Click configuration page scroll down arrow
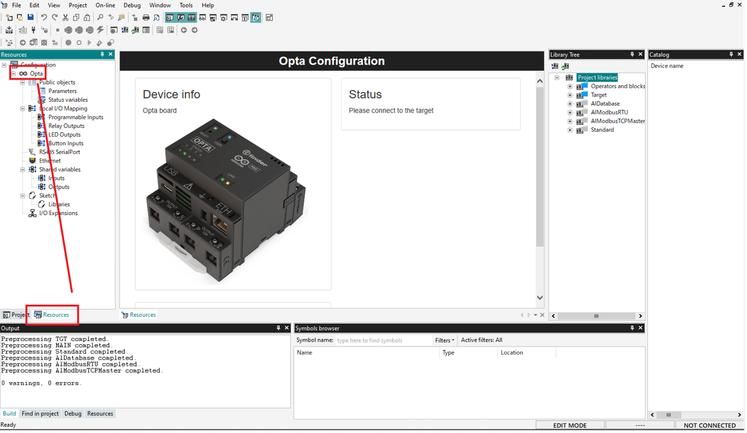 (540, 298)
